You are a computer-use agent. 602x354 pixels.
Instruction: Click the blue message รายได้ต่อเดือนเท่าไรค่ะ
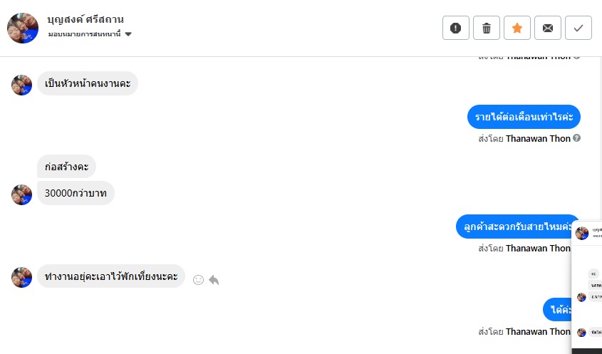[x=524, y=117]
